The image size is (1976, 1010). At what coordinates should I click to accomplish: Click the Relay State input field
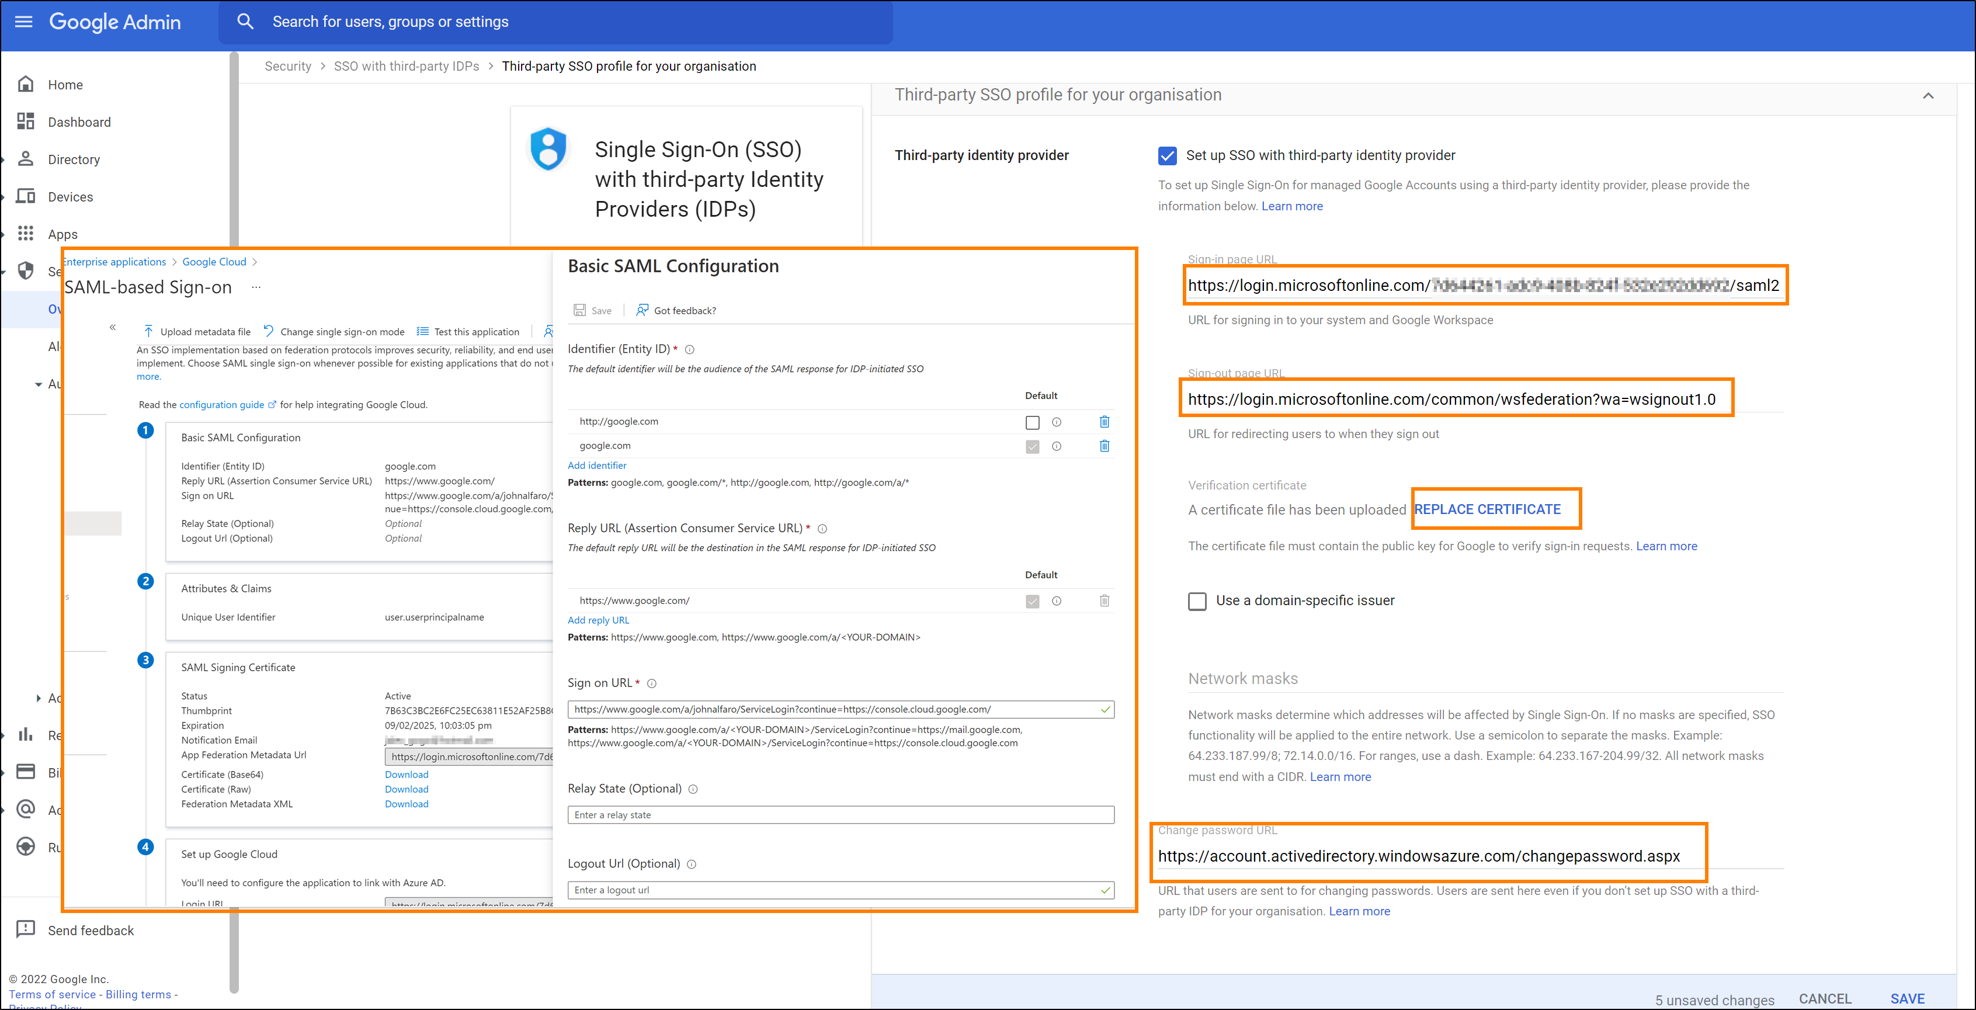(x=840, y=814)
